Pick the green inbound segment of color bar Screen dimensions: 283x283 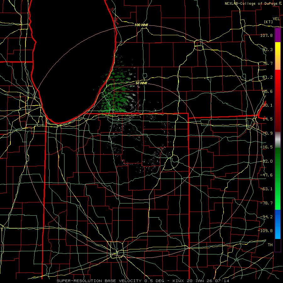click(x=278, y=179)
